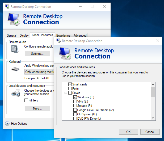
Task: Click the Remote Desktop title bar icon in back window
Action: (7, 6)
